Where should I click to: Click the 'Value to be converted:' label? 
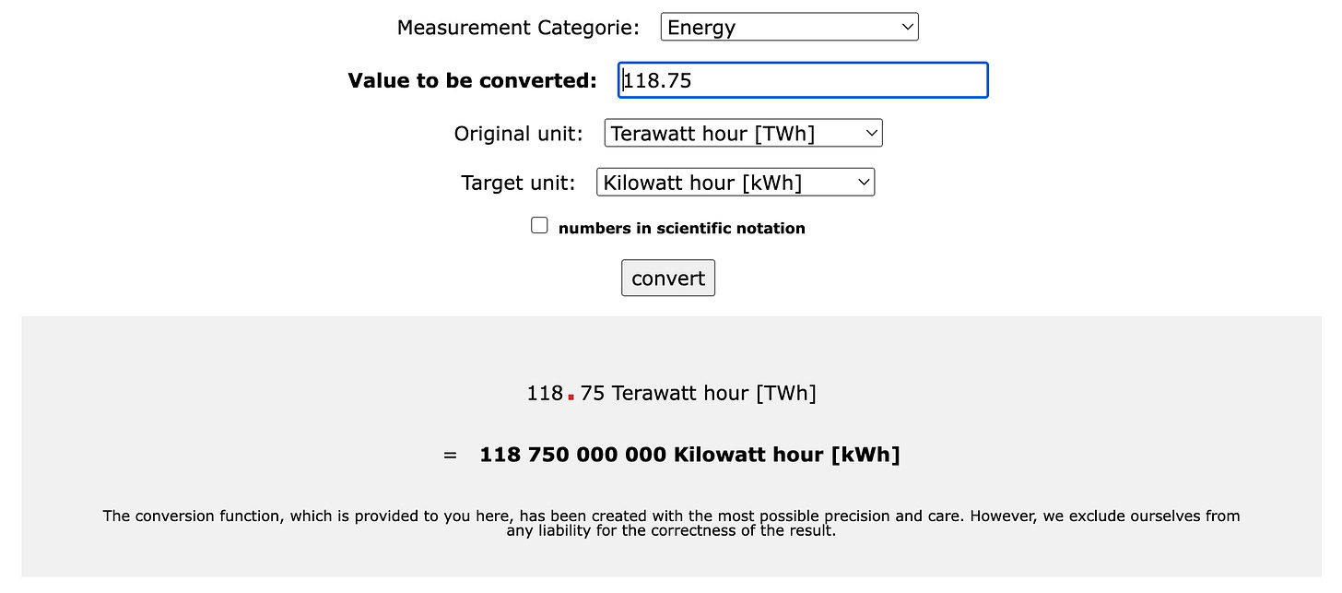[x=473, y=81]
